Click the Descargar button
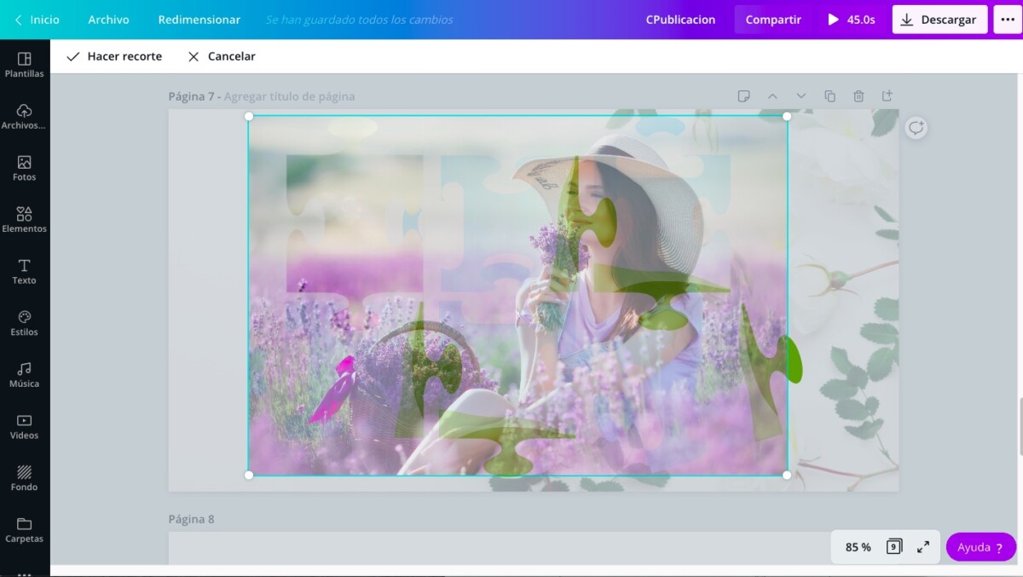1023x577 pixels. [939, 20]
